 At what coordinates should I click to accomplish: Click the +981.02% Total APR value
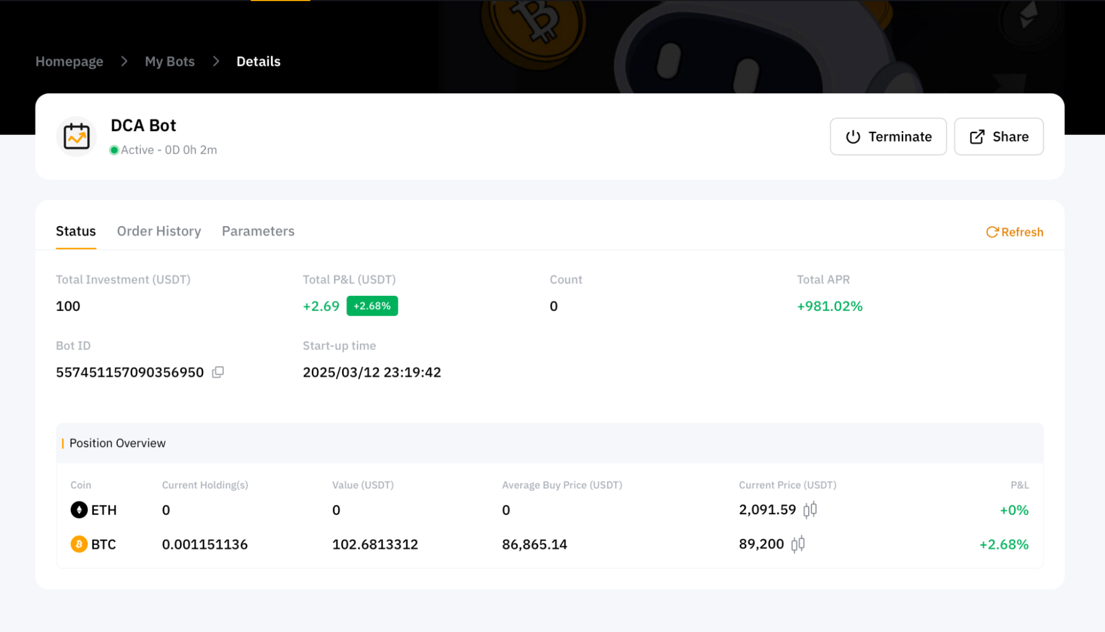(x=829, y=306)
